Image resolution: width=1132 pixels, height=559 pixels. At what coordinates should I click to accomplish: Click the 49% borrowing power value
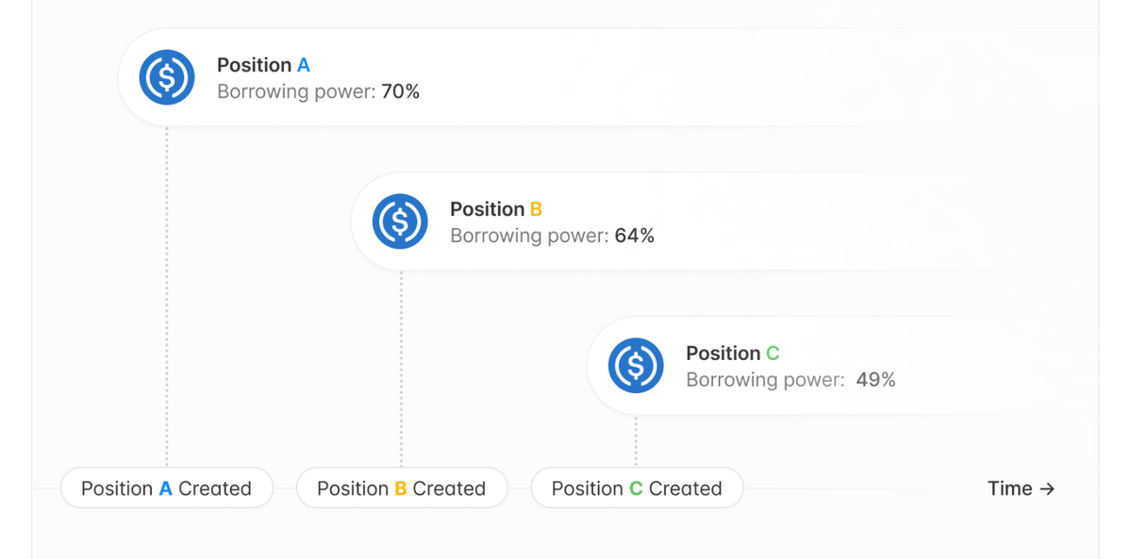click(x=875, y=380)
